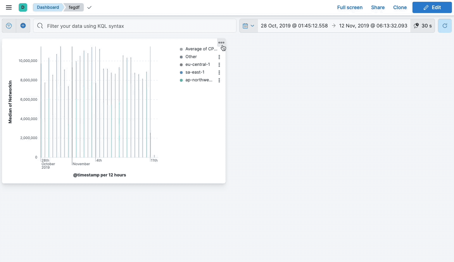Open the filter options menu icon

click(9, 26)
